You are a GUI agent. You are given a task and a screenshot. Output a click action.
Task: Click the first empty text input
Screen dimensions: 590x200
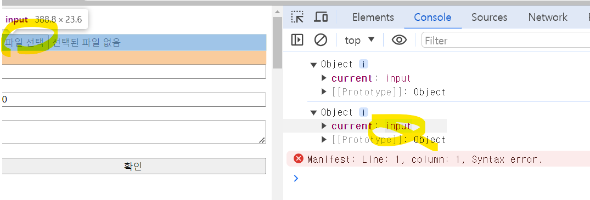133,71
